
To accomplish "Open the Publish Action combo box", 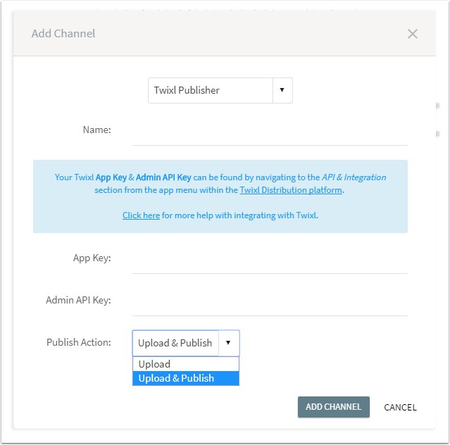I will tap(186, 343).
